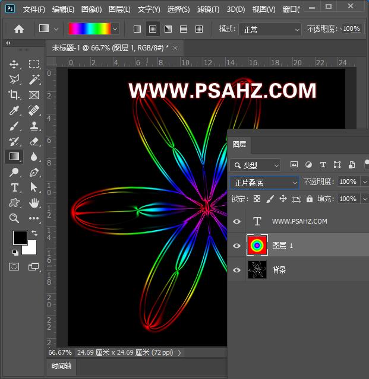Open the layer blend mode 正片叠底 dropdown

[x=264, y=183]
